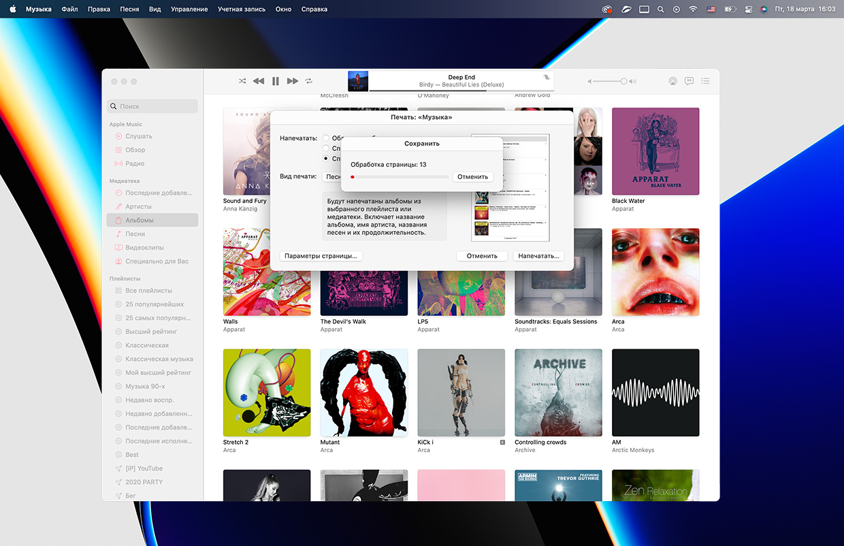
Task: Skip to the previous track
Action: [259, 81]
